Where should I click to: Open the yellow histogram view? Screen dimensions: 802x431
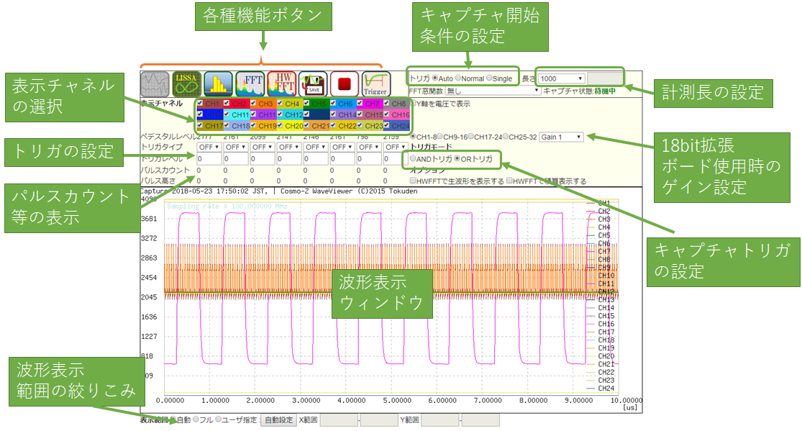(218, 84)
